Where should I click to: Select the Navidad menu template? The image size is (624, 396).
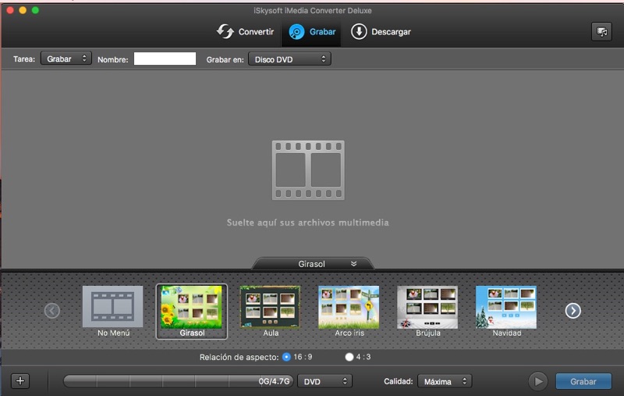(506, 312)
